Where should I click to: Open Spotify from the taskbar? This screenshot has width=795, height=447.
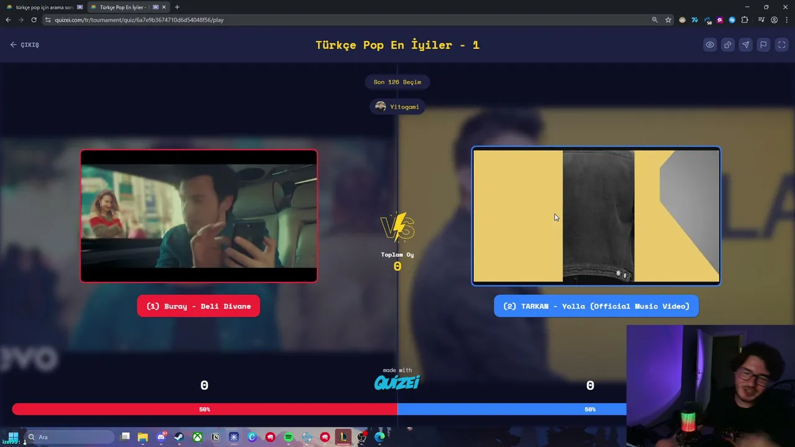[x=288, y=437]
